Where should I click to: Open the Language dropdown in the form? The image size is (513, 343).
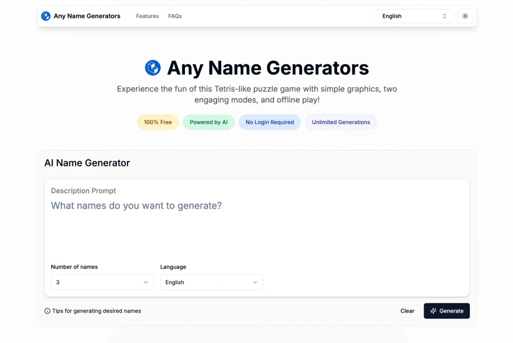pyautogui.click(x=211, y=282)
